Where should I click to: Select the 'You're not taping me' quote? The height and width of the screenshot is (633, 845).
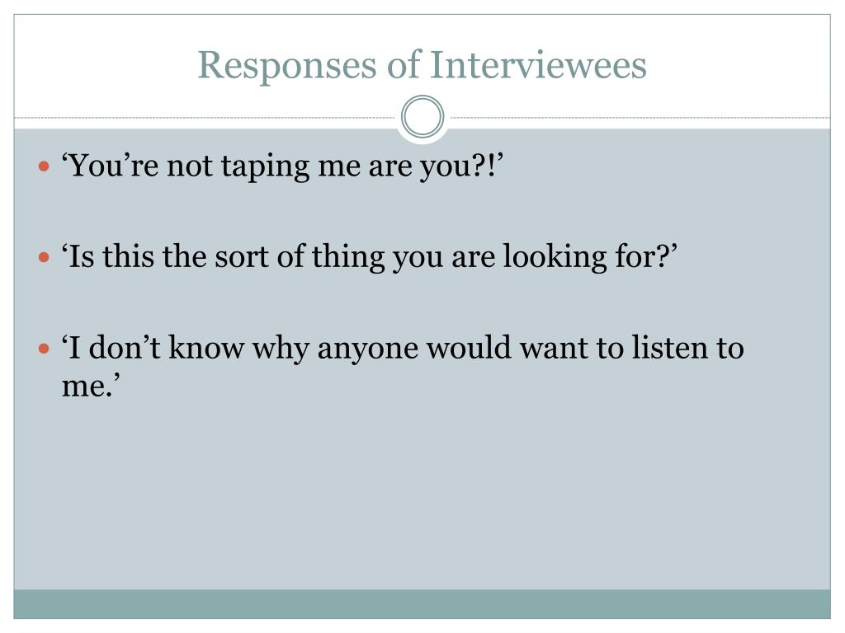pyautogui.click(x=282, y=166)
